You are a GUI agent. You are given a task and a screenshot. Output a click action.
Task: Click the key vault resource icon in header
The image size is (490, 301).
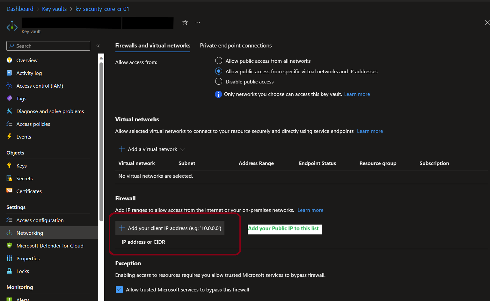12,26
